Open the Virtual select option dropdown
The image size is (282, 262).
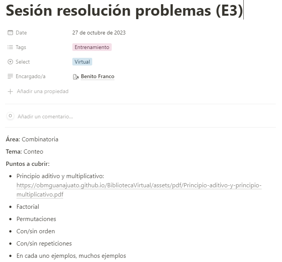[82, 62]
